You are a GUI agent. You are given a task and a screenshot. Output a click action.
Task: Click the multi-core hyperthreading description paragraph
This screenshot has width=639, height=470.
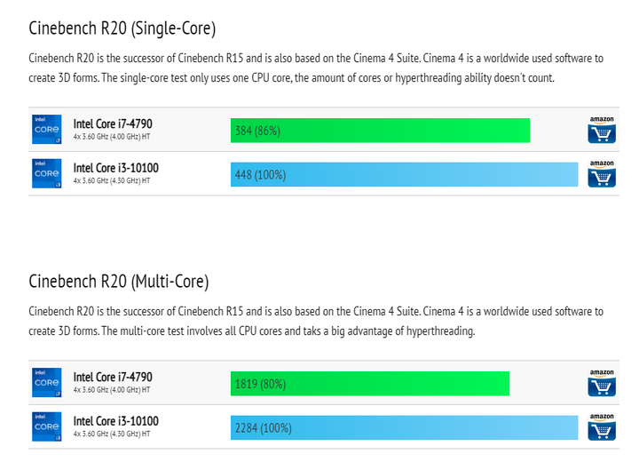click(316, 322)
